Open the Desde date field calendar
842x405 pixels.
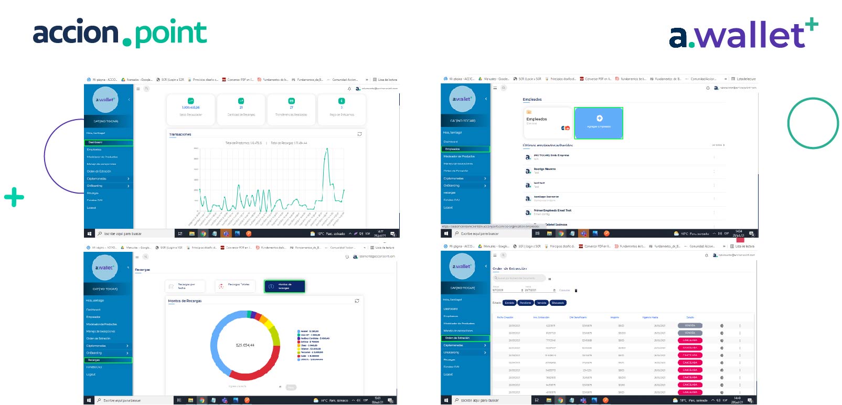pos(522,290)
